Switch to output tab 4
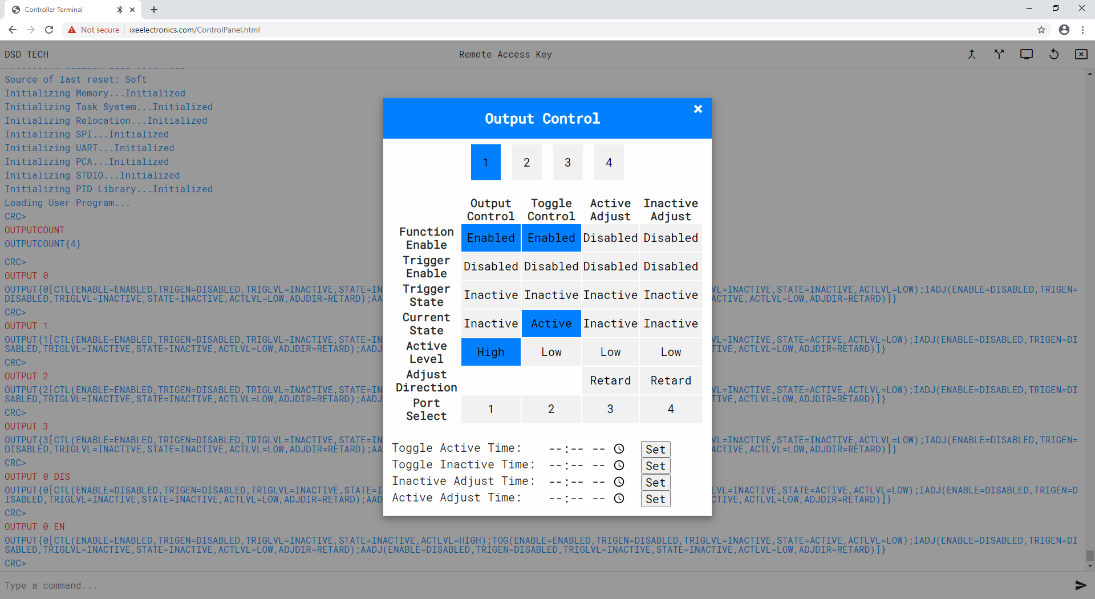1095x599 pixels. coord(609,163)
